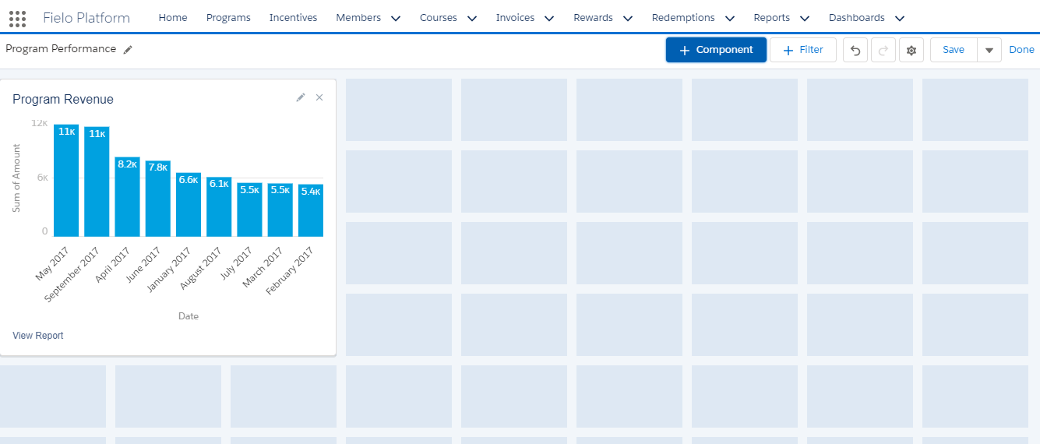Click the Date axis label
This screenshot has height=444, width=1040.
click(x=189, y=316)
